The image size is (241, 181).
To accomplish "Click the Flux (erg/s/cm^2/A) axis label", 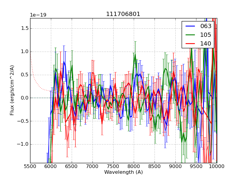I will coord(12,91).
